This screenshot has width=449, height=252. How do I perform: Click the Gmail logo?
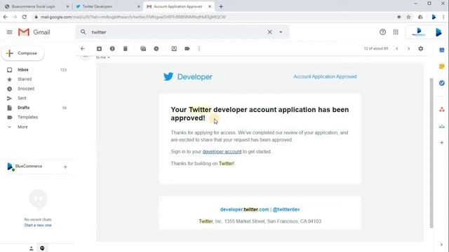34,32
